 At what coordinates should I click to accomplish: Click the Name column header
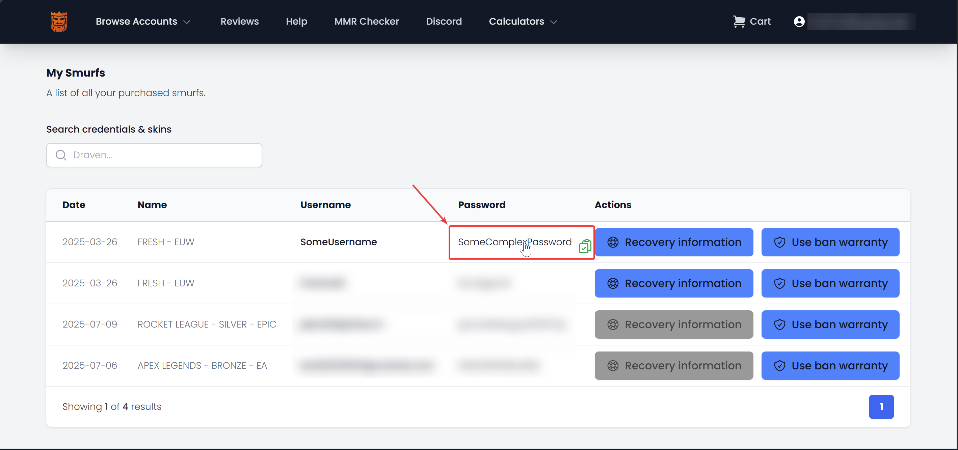coord(152,205)
